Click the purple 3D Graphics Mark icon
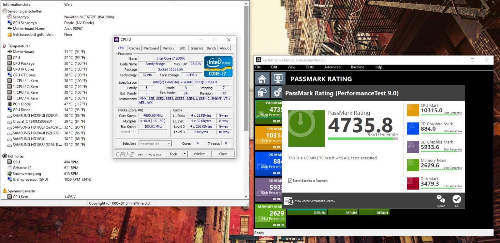The image size is (500, 243). click(413, 147)
